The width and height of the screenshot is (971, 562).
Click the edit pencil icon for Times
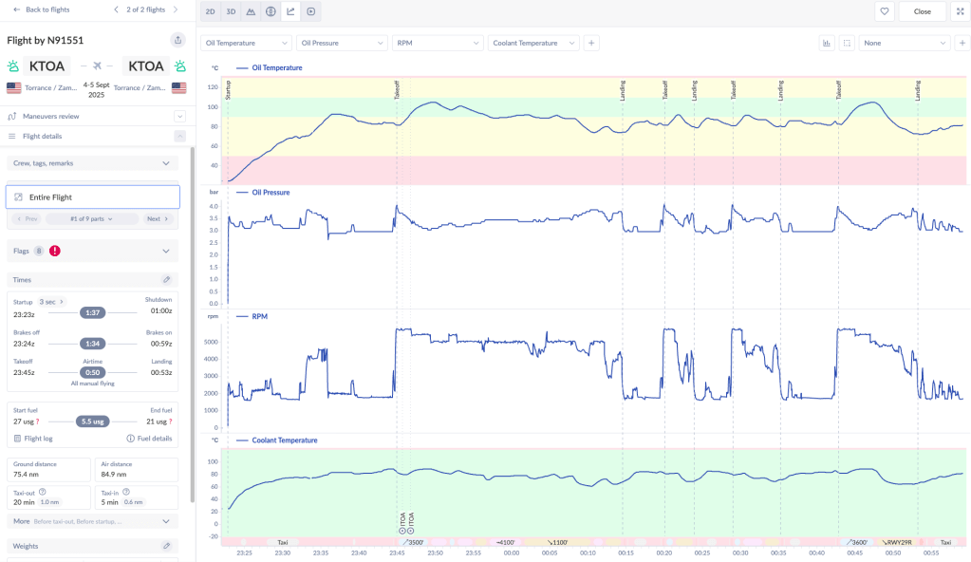[167, 280]
